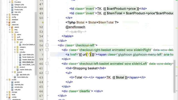Screen dimensions: 178x100
Task: Fold the checkout-right-basket div at line 57
Action: tap(47, 50)
